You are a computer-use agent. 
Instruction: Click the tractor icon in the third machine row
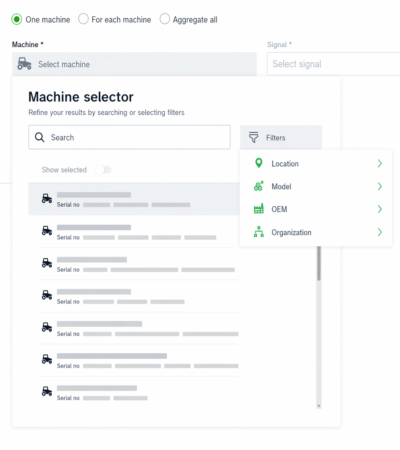pos(47,263)
